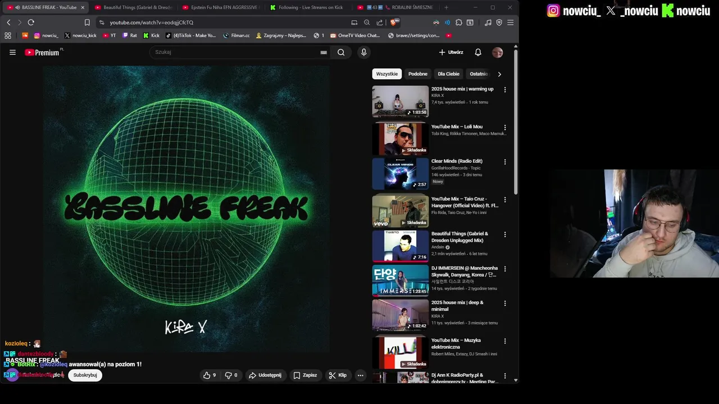The width and height of the screenshot is (719, 404).
Task: Share this page from address bar
Action: [x=380, y=22]
